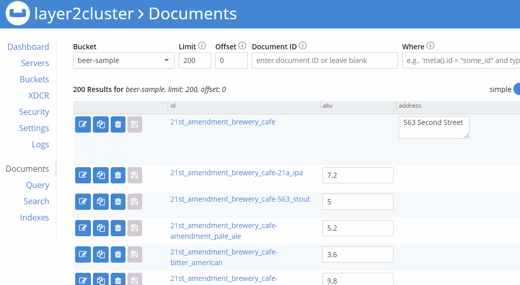The width and height of the screenshot is (520, 285).
Task: Click the Couchbase logo icon
Action: click(x=17, y=14)
